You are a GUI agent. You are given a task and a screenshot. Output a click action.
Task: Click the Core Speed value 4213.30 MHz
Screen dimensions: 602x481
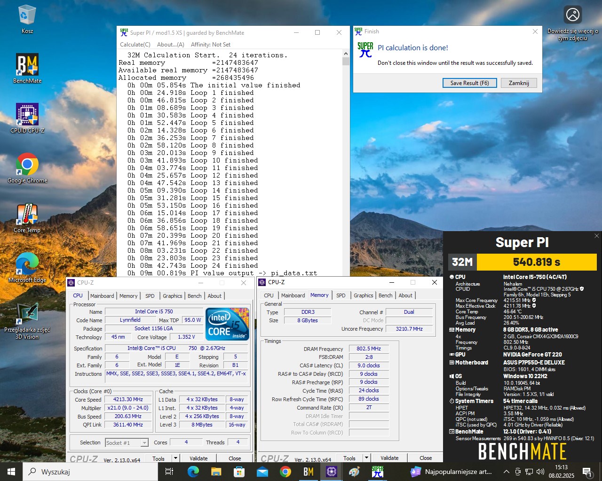click(128, 399)
